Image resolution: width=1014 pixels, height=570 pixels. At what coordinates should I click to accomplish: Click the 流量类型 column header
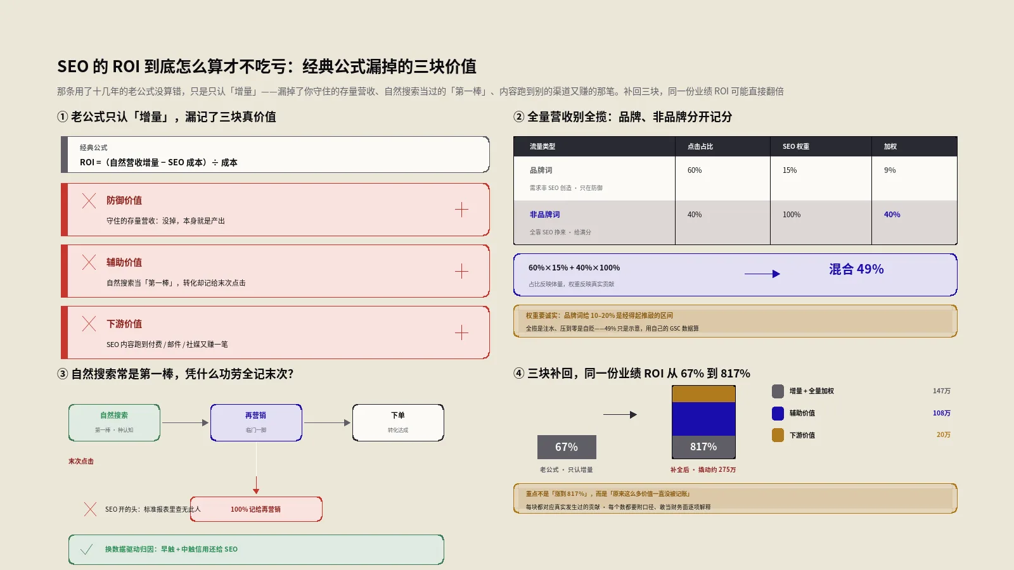click(542, 146)
